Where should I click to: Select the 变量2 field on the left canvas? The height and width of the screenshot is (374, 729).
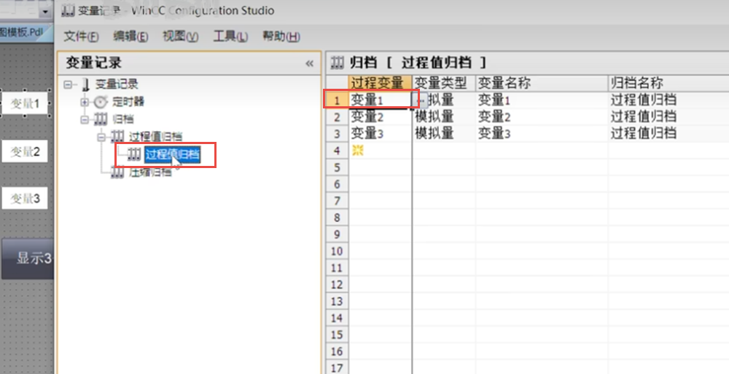[24, 151]
